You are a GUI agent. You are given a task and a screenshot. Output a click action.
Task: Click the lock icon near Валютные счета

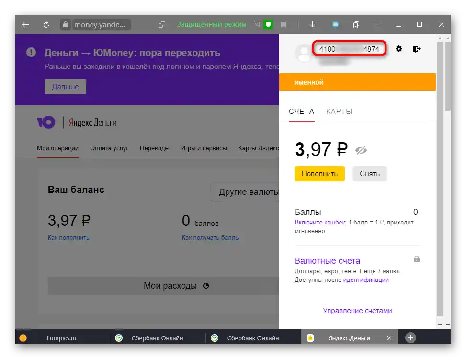point(417,259)
